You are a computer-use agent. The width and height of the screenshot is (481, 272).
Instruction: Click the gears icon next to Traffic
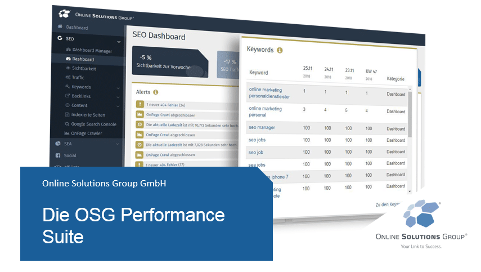point(68,77)
